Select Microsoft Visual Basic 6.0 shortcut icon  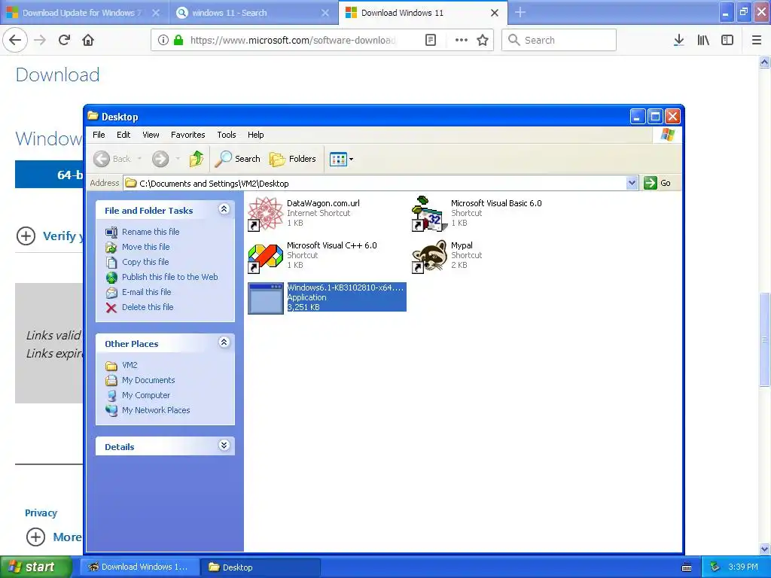(429, 213)
